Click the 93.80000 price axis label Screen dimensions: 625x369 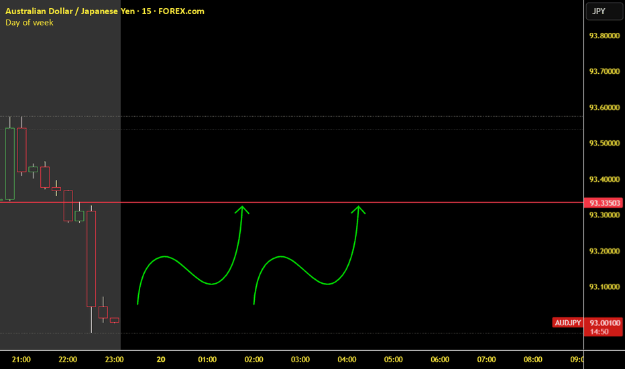pyautogui.click(x=604, y=36)
